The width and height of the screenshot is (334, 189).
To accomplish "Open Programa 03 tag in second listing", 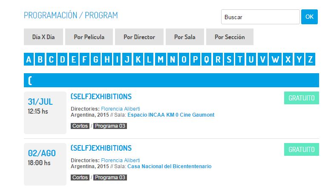I will (x=110, y=178).
